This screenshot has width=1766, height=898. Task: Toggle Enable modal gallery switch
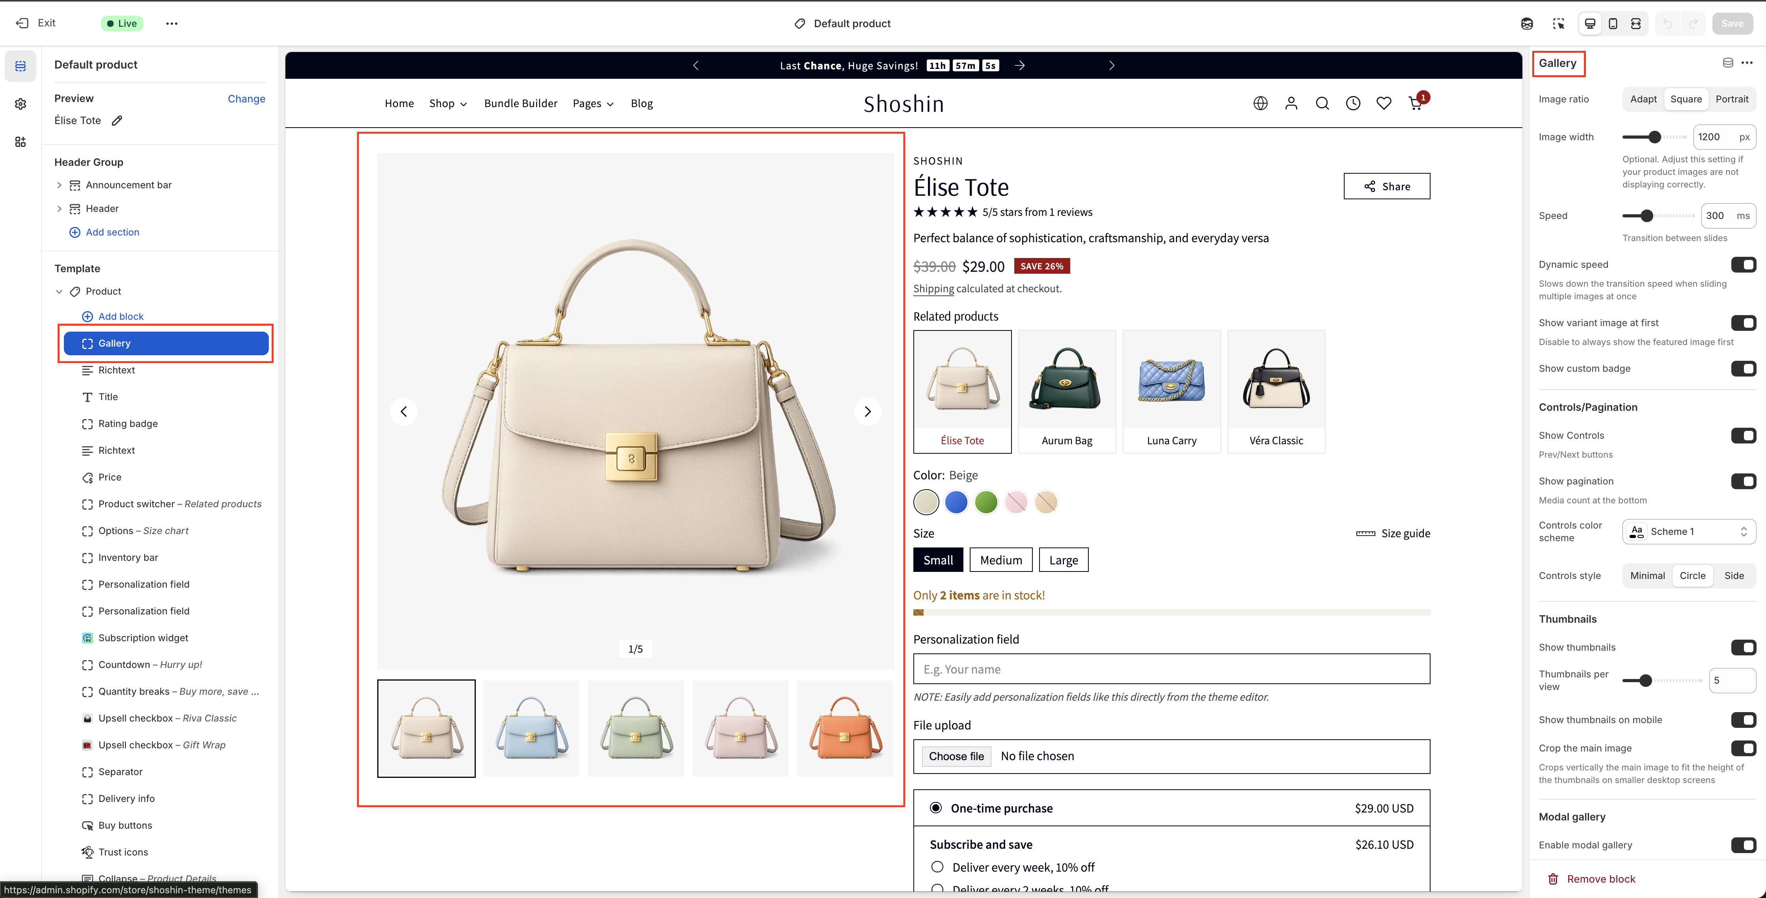click(x=1743, y=844)
